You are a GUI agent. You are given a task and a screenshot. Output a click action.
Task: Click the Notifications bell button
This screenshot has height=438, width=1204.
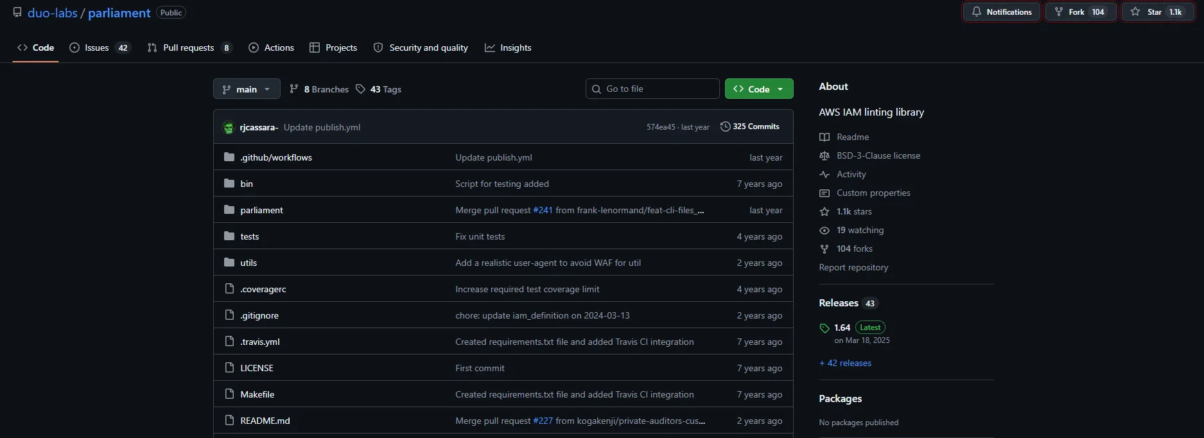[x=1001, y=12]
